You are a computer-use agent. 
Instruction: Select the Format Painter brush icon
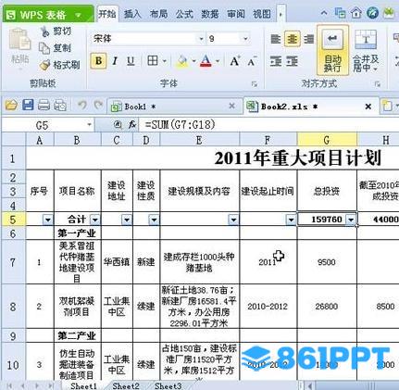(x=45, y=65)
